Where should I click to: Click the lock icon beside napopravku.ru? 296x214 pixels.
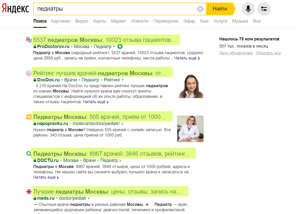35,124
